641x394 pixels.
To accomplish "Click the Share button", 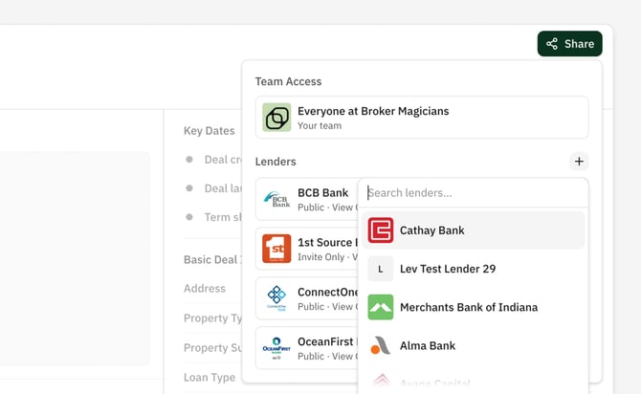I will 569,44.
